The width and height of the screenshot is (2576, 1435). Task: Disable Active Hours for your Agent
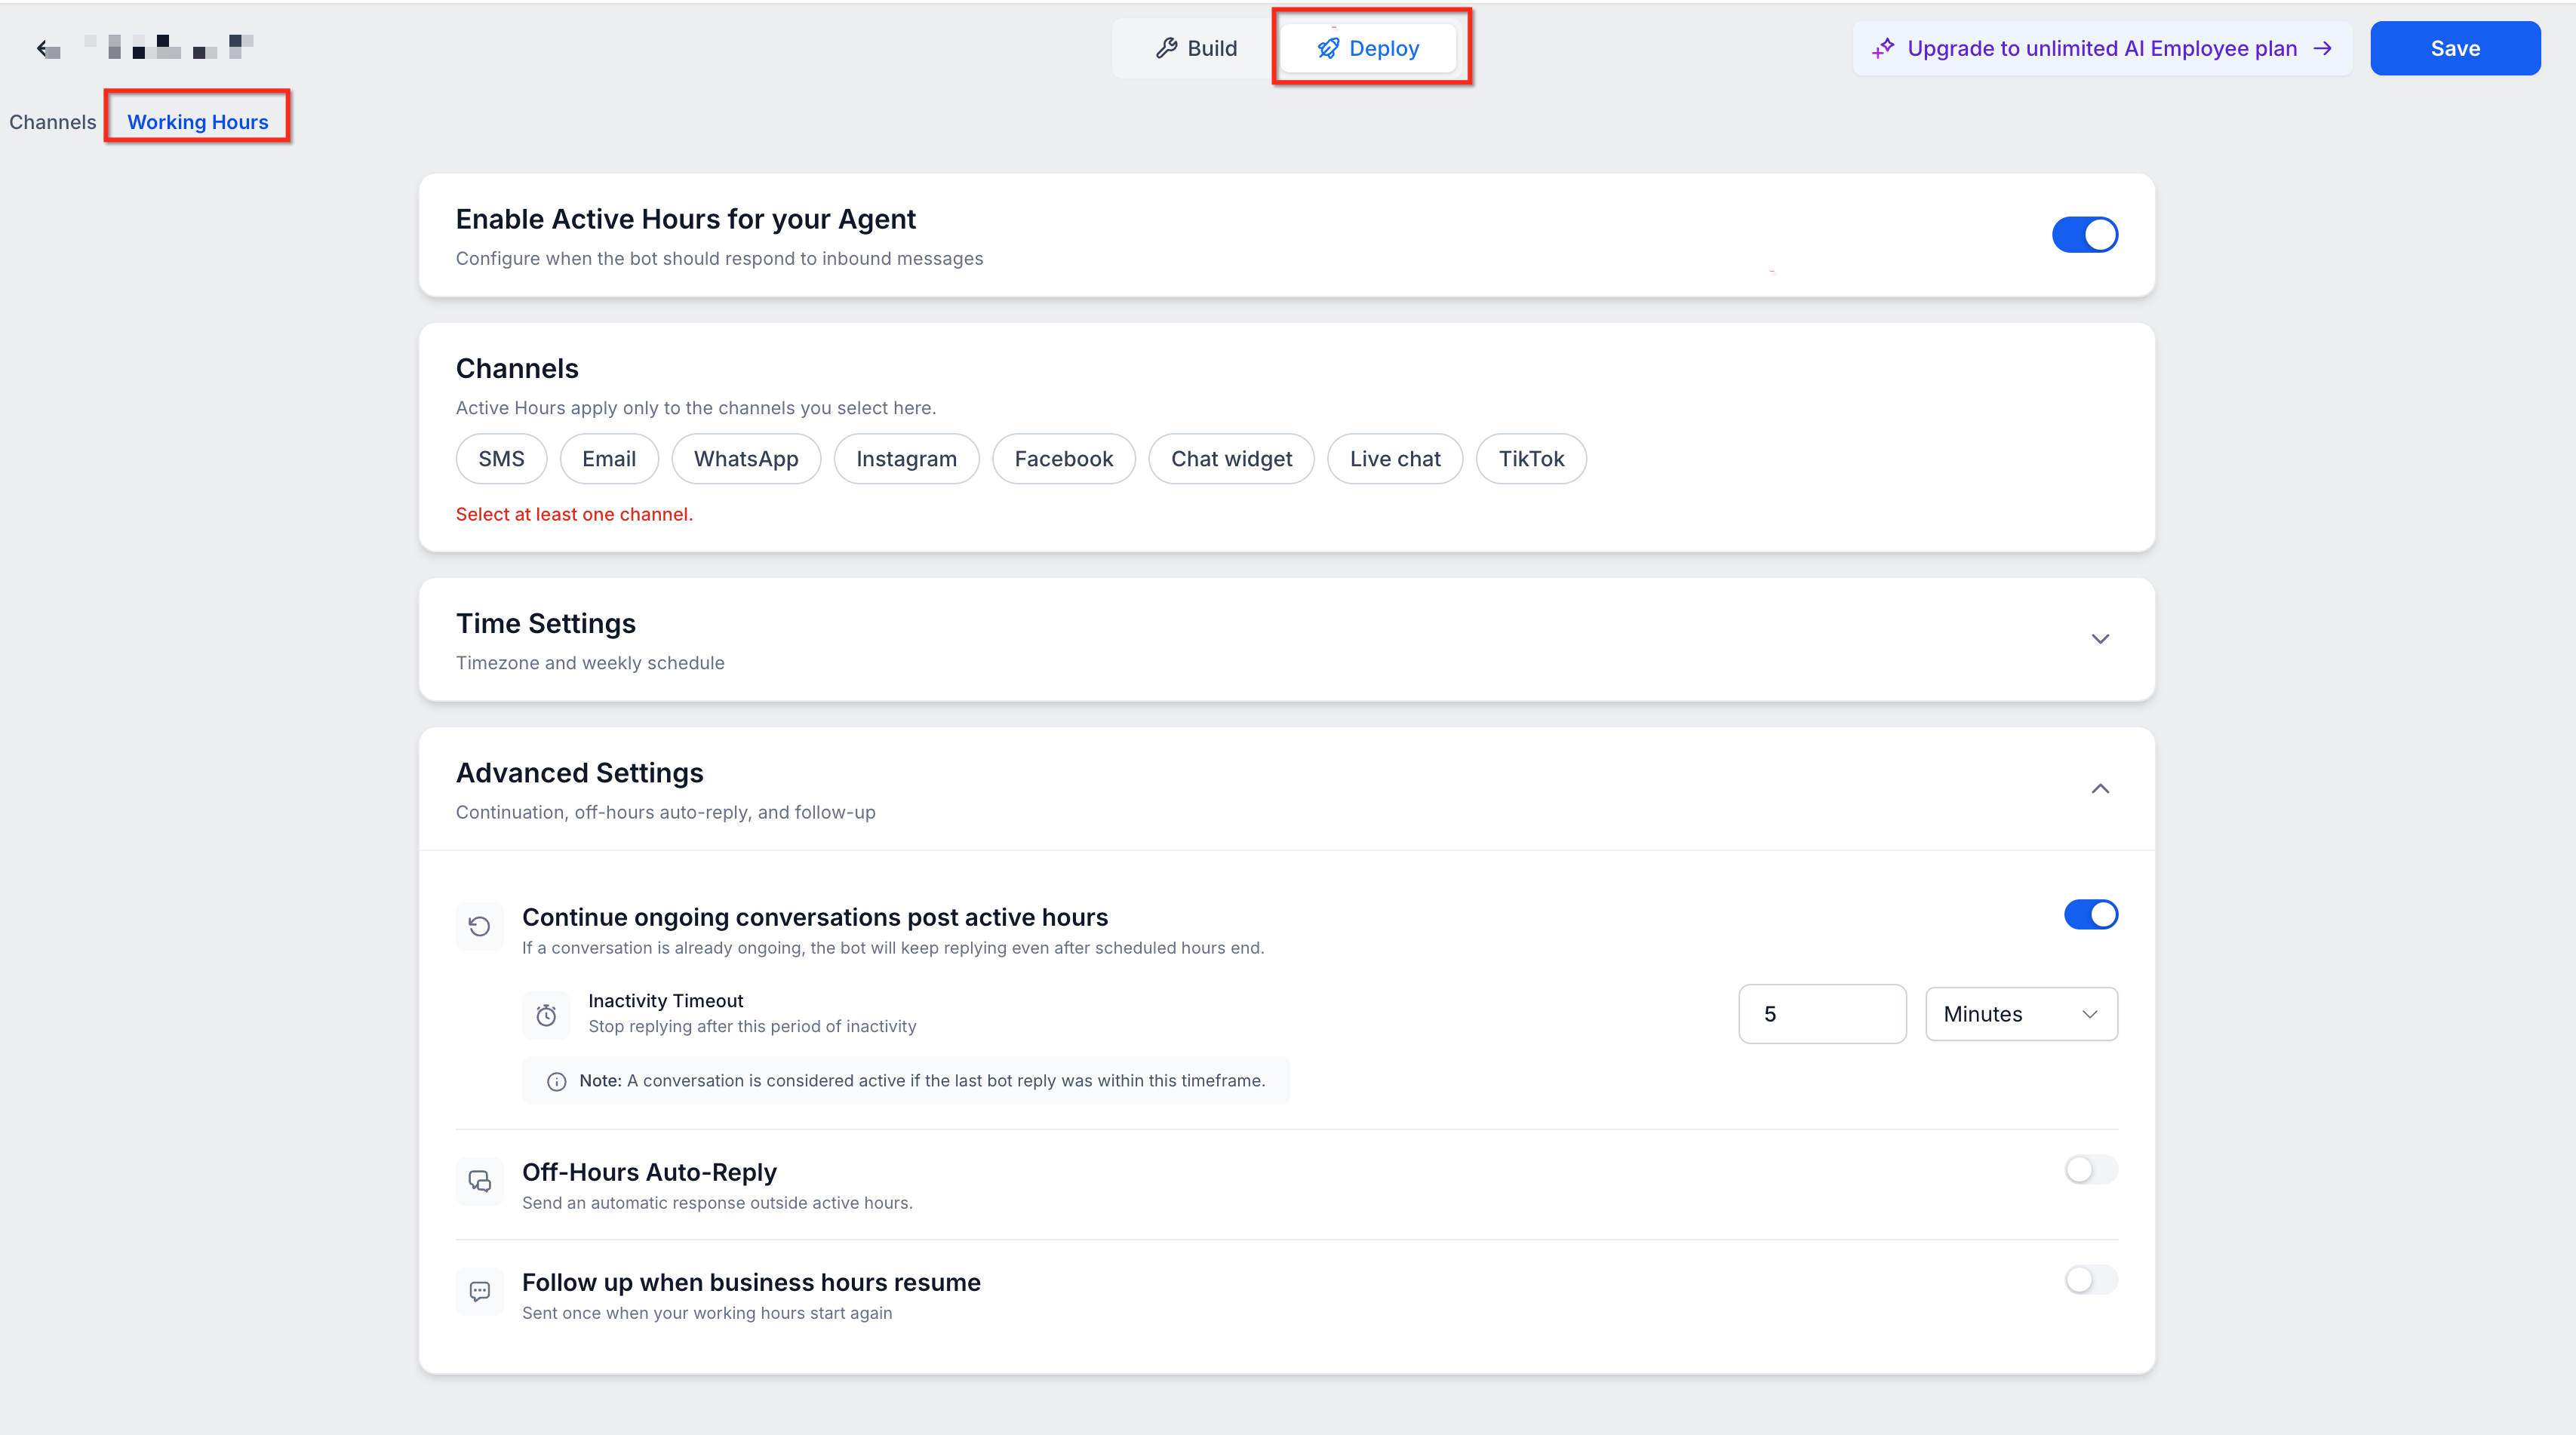(2085, 235)
